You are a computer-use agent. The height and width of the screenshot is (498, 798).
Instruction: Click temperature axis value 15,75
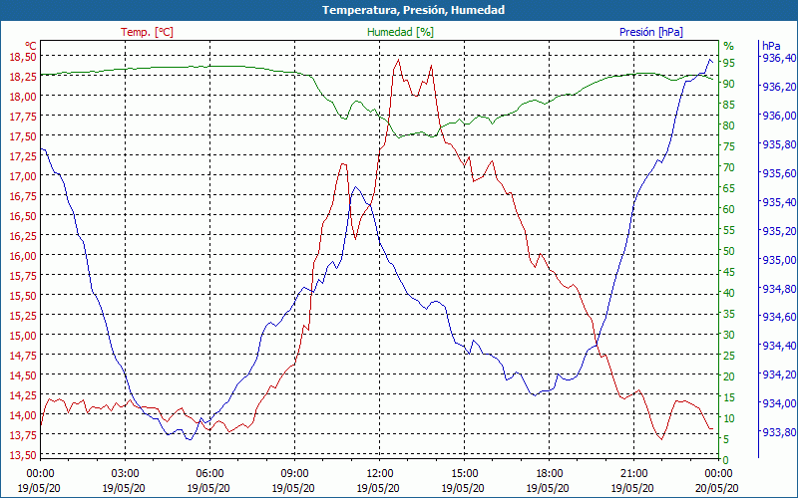pyautogui.click(x=23, y=276)
